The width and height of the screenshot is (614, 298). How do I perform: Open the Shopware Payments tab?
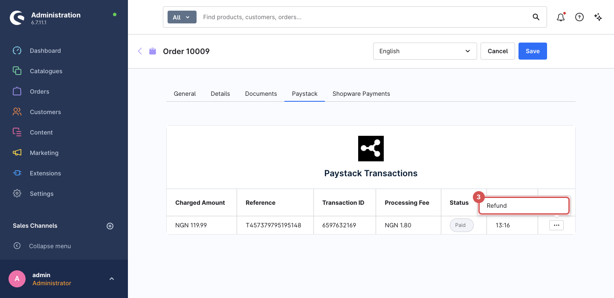361,94
